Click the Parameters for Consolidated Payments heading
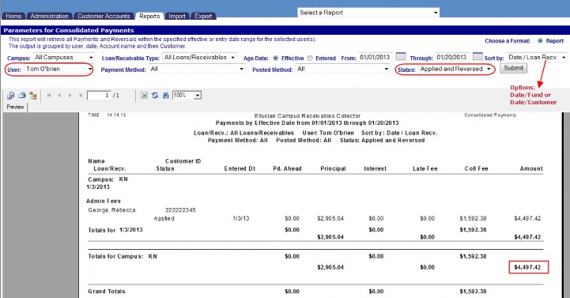Screen dimensions: 570x298 (69, 31)
